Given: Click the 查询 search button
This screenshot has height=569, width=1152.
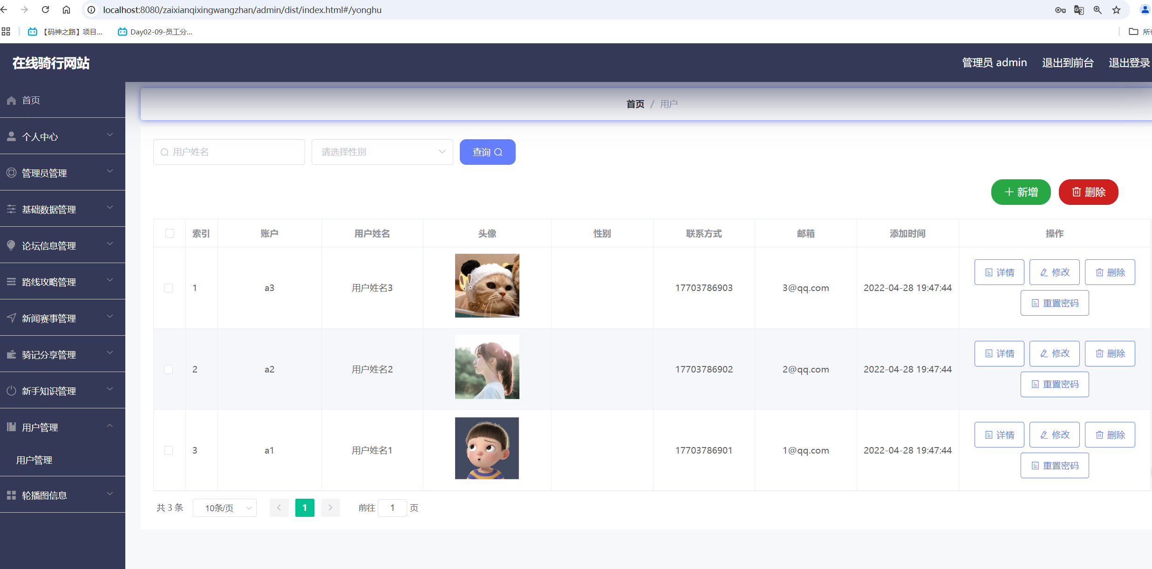Looking at the screenshot, I should tap(487, 152).
